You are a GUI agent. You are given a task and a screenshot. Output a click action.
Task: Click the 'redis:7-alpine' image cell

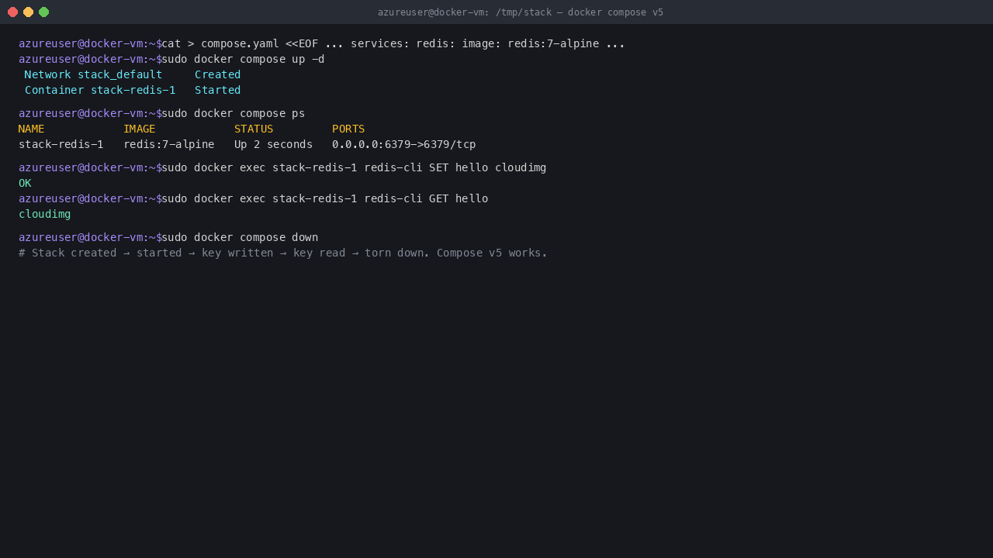(x=168, y=144)
